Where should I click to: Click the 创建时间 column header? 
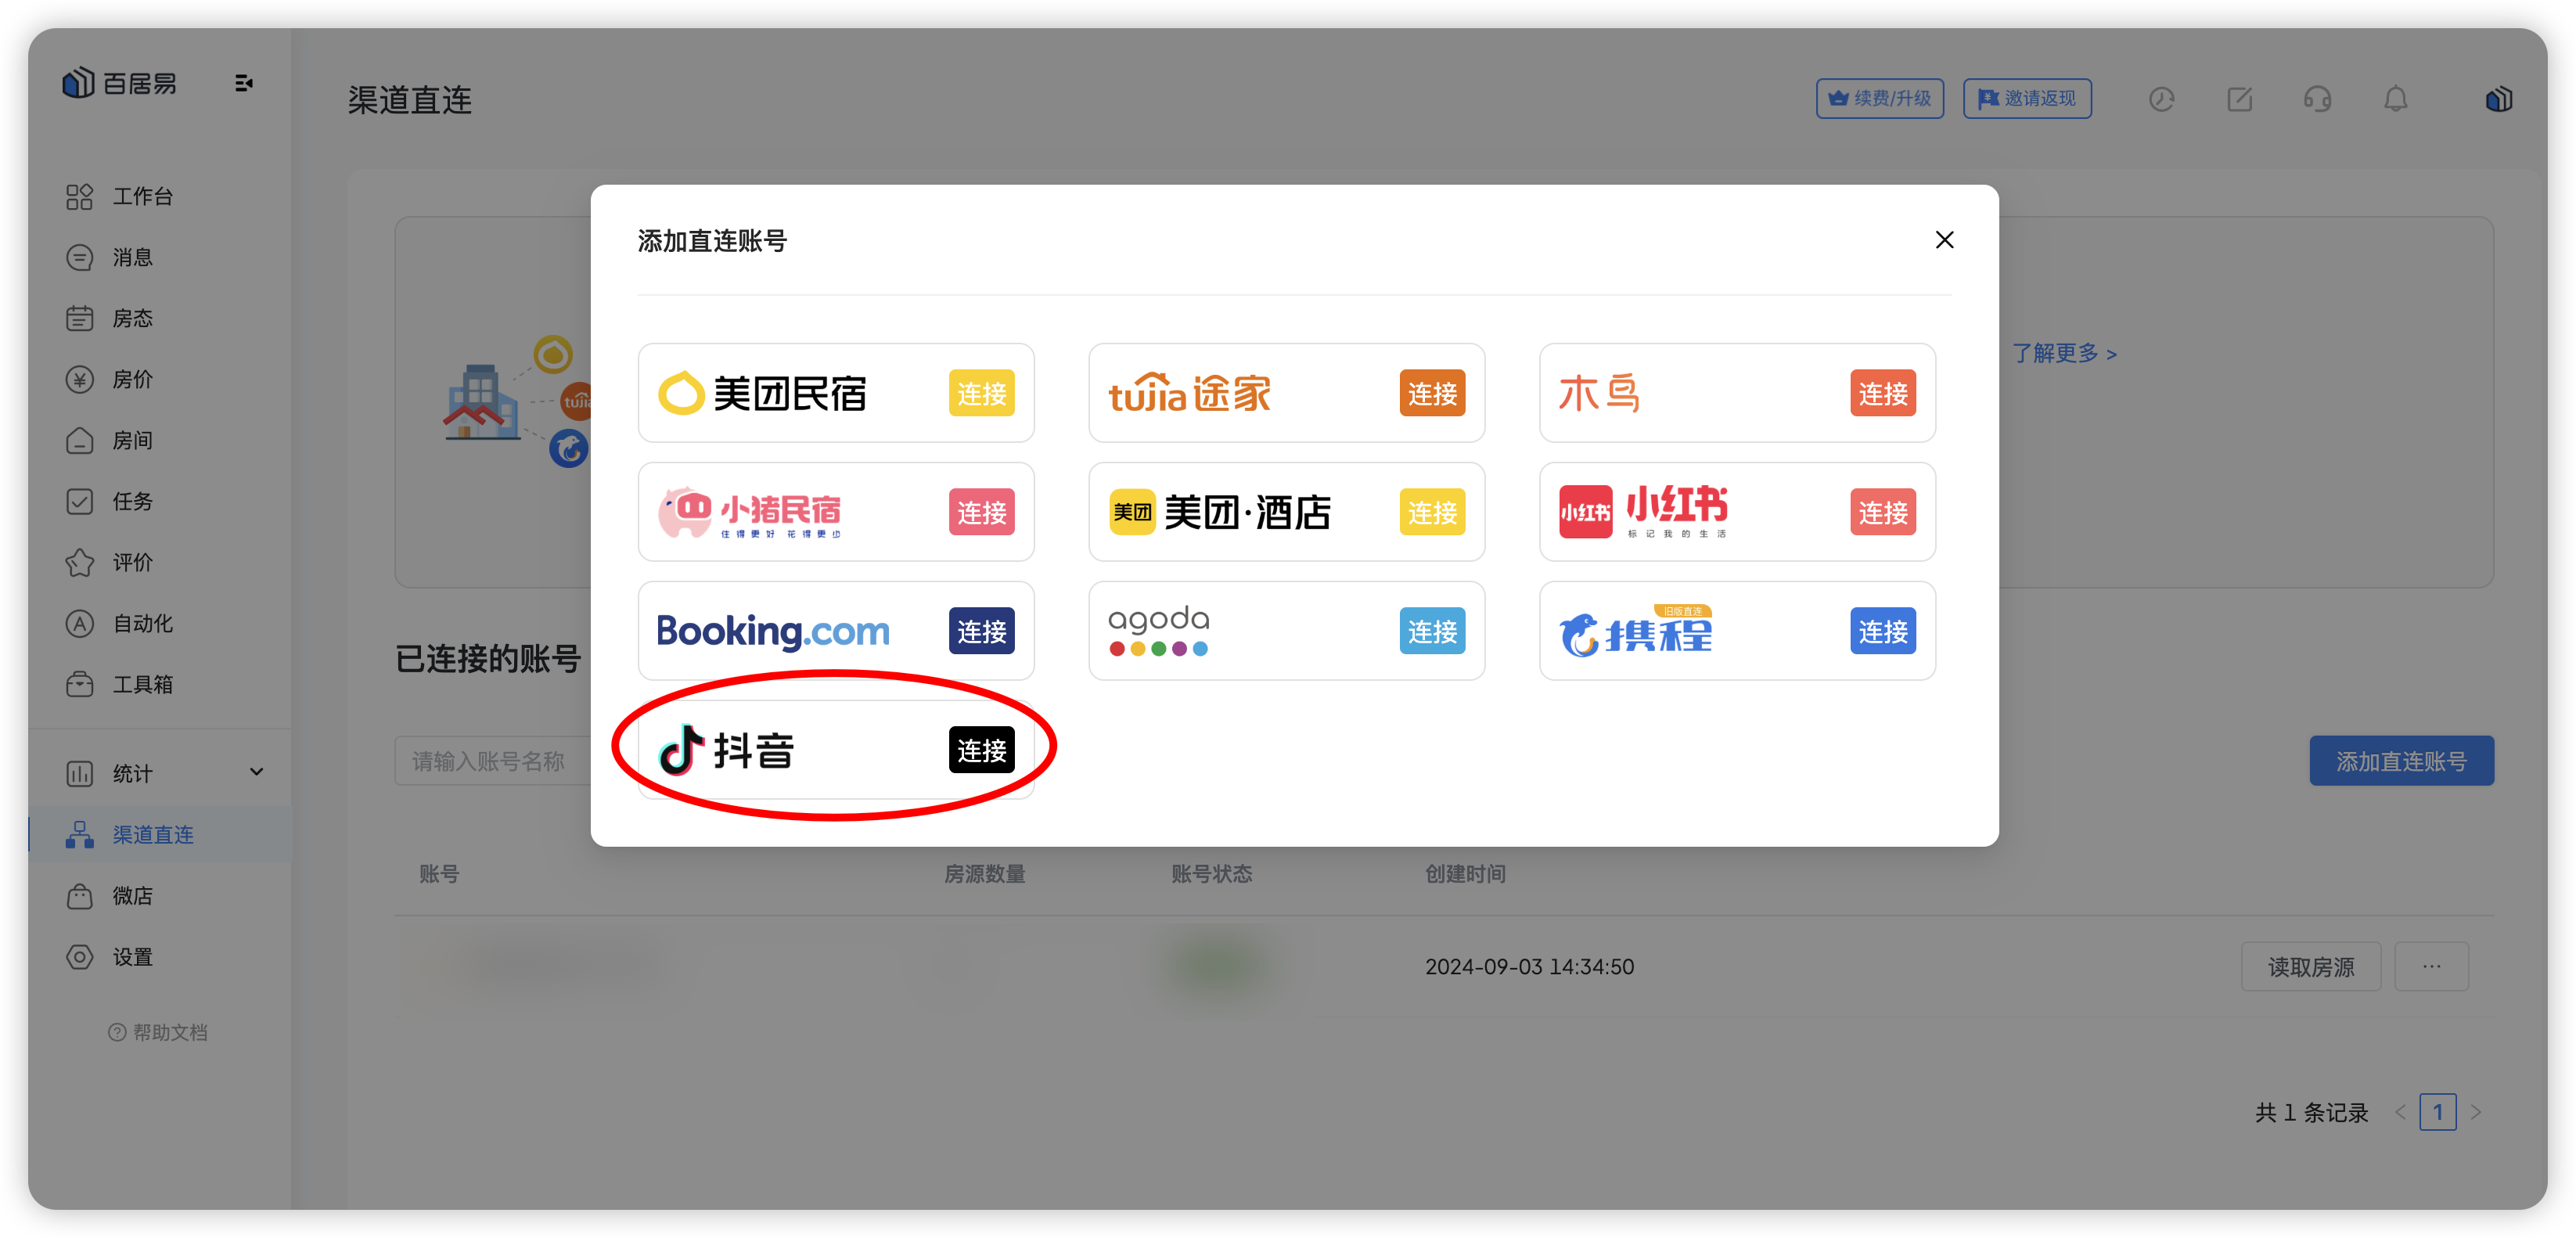point(1465,874)
